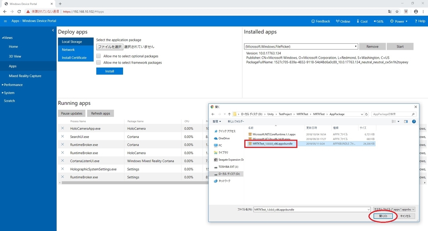Open Chrome's three-dot menu
The image size is (428, 231).
coord(423,11)
